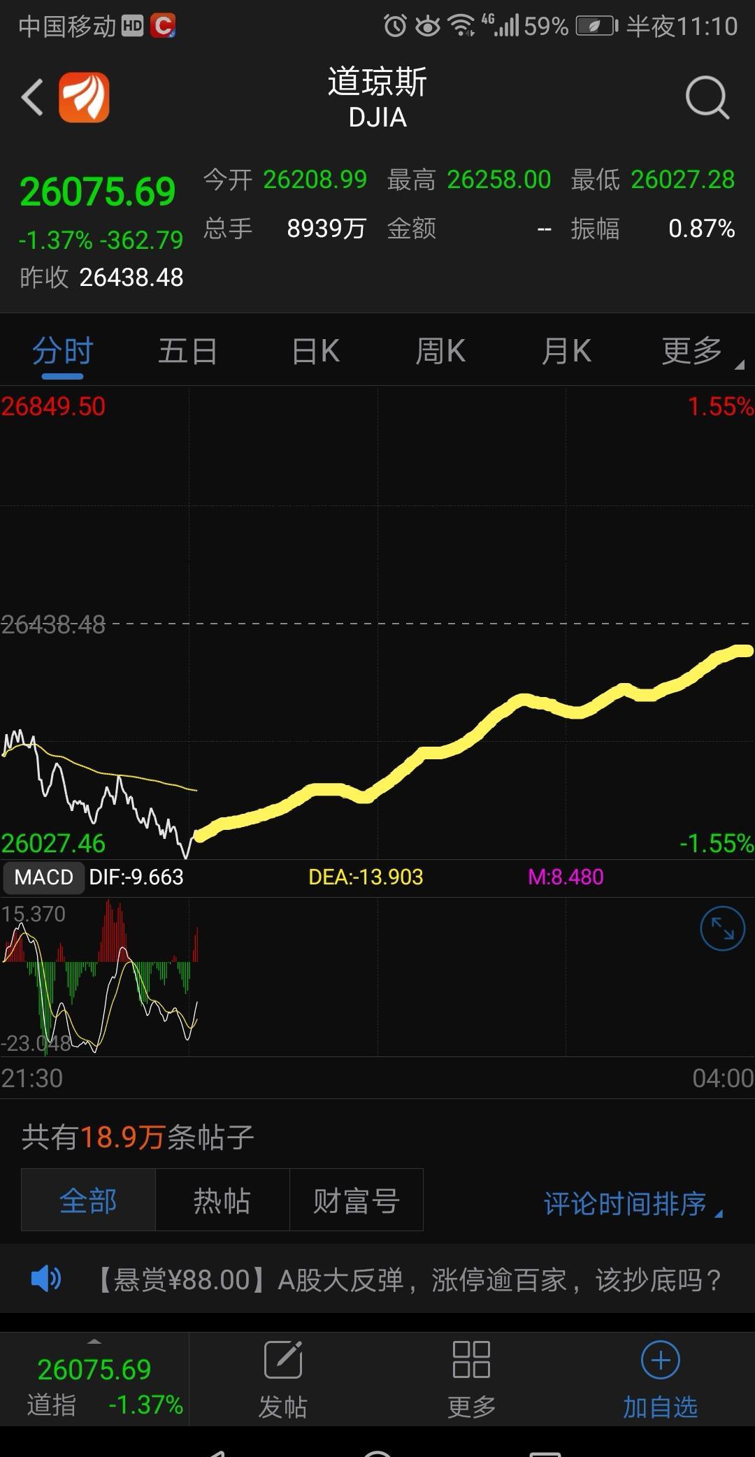Tap the M:8.480 indicator value
Viewport: 755px width, 1457px height.
click(566, 877)
